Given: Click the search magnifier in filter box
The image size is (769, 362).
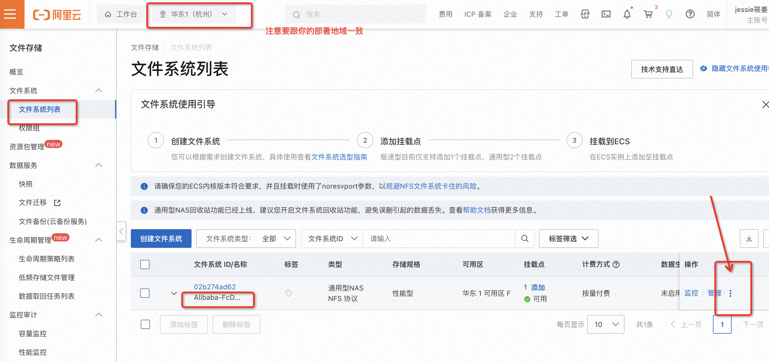Looking at the screenshot, I should point(525,239).
